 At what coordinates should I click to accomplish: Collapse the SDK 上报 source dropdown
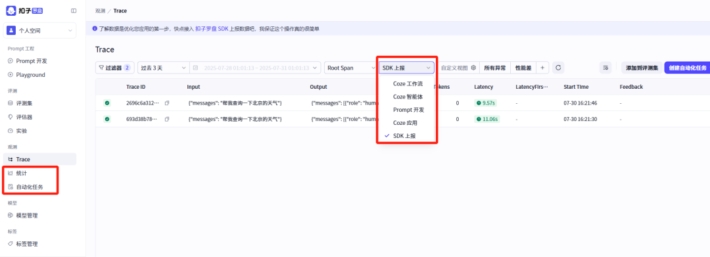pyautogui.click(x=406, y=68)
